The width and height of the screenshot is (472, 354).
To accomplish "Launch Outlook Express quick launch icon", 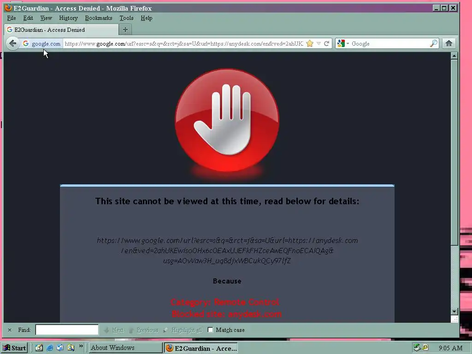I will pyautogui.click(x=60, y=348).
